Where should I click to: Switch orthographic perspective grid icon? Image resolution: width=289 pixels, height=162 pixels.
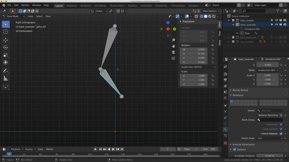(173, 58)
